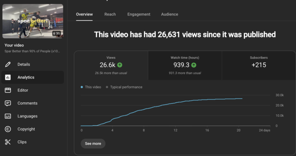Open the Comments label in sidebar
The height and width of the screenshot is (156, 296).
28,103
